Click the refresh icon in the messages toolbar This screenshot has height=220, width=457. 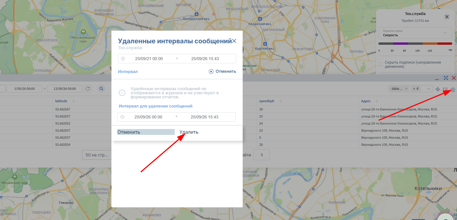88,88
